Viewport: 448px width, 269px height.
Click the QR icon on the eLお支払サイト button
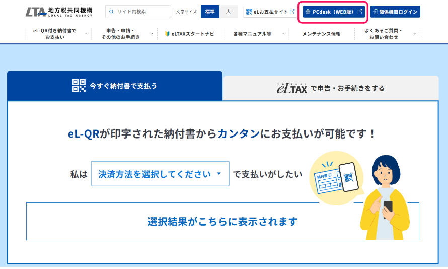pyautogui.click(x=249, y=12)
